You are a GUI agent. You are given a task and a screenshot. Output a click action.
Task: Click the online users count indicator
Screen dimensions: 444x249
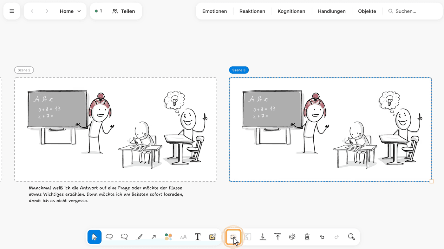click(99, 11)
